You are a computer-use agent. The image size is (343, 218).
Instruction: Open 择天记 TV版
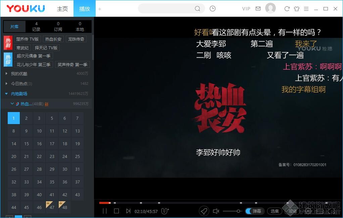(x=46, y=48)
